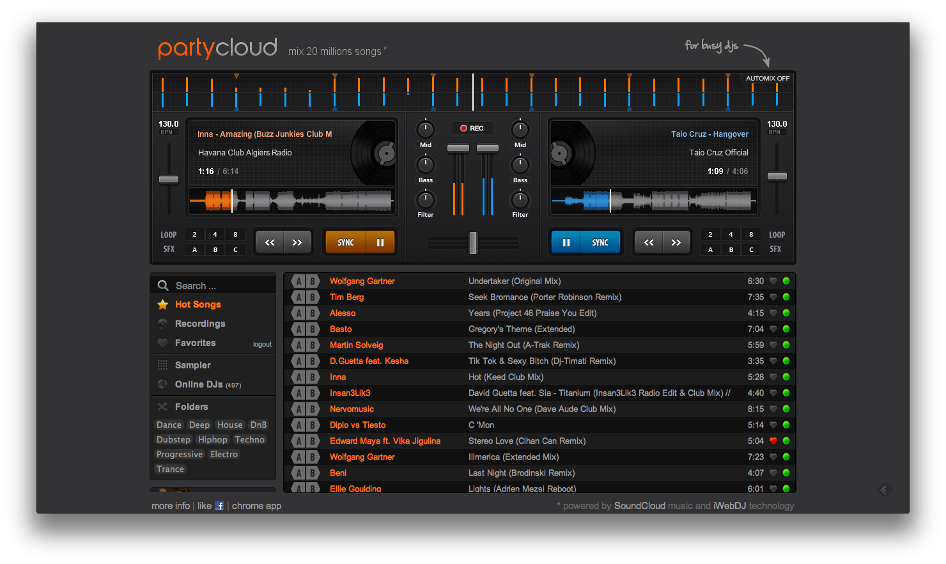
Task: Click the Facebook like icon
Action: pyautogui.click(x=219, y=506)
